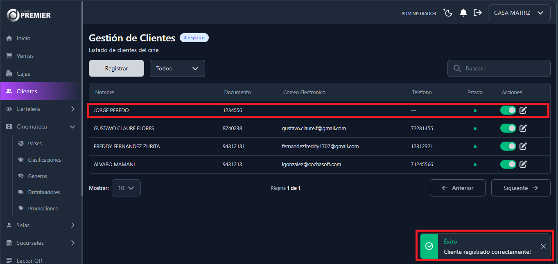Open the Todos filter dropdown

click(x=177, y=69)
